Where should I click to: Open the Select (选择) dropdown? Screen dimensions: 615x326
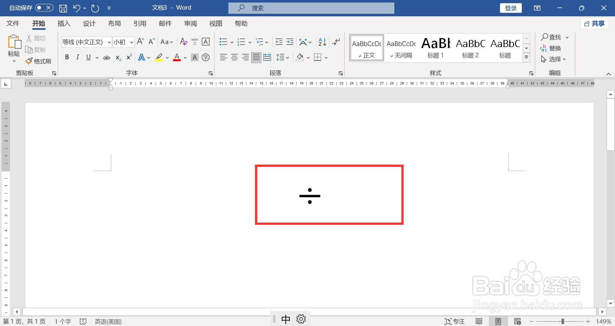click(554, 59)
